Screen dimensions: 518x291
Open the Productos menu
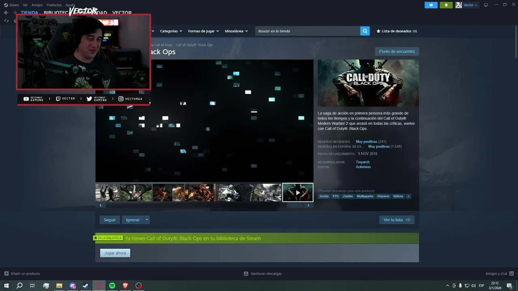(x=54, y=5)
